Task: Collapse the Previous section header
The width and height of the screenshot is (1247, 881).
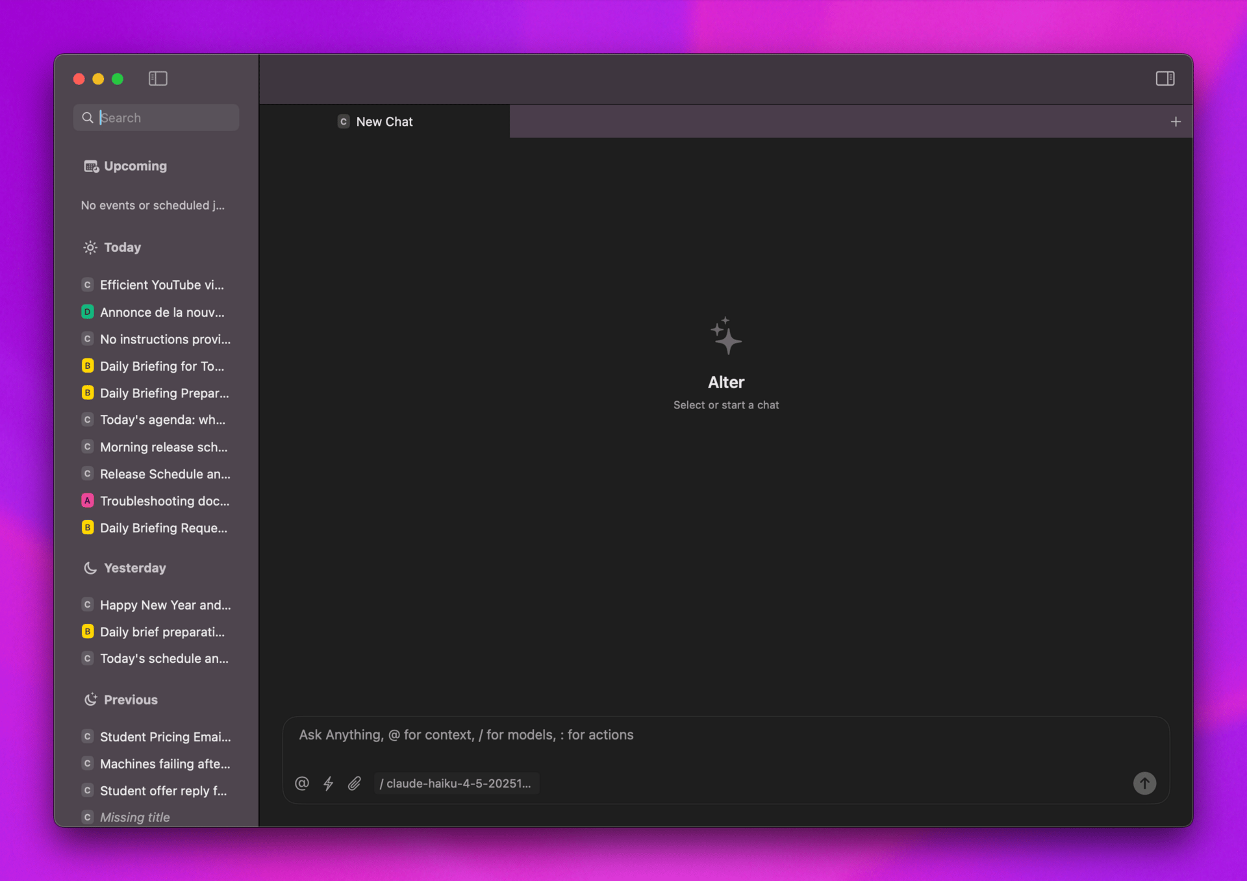Action: click(x=130, y=700)
